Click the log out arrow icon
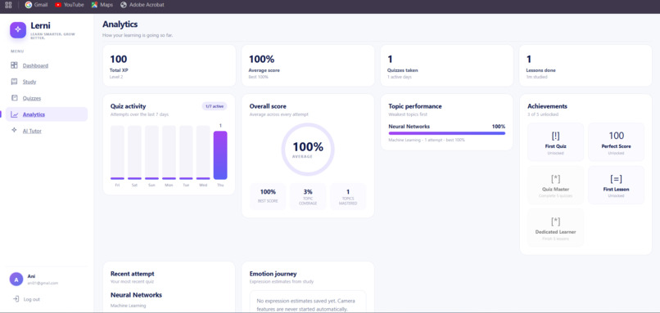 pos(16,299)
